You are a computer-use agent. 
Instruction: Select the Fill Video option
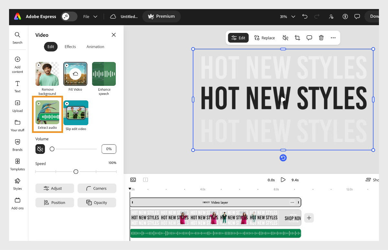coord(75,74)
